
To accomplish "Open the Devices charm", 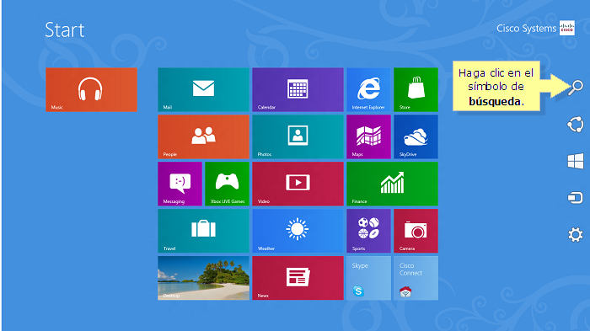I will [x=576, y=197].
